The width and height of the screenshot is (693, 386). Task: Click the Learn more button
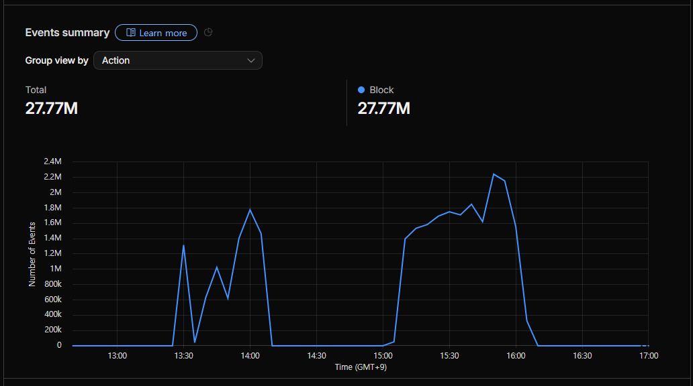[156, 33]
